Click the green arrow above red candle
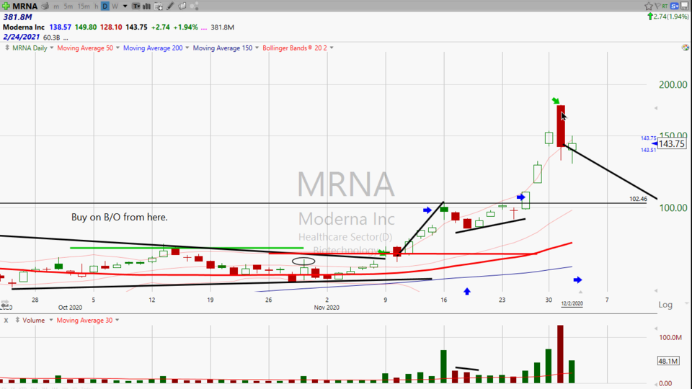Viewport: 692px width, 389px height. (x=556, y=101)
